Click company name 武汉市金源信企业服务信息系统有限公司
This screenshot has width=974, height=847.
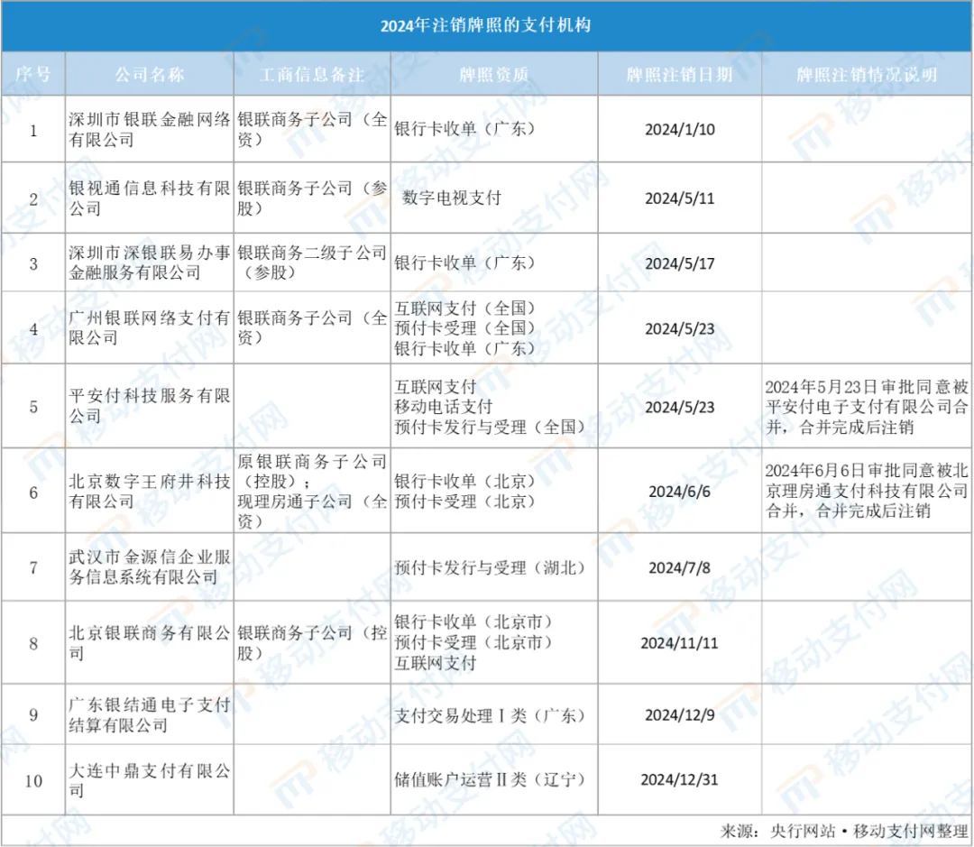149,566
